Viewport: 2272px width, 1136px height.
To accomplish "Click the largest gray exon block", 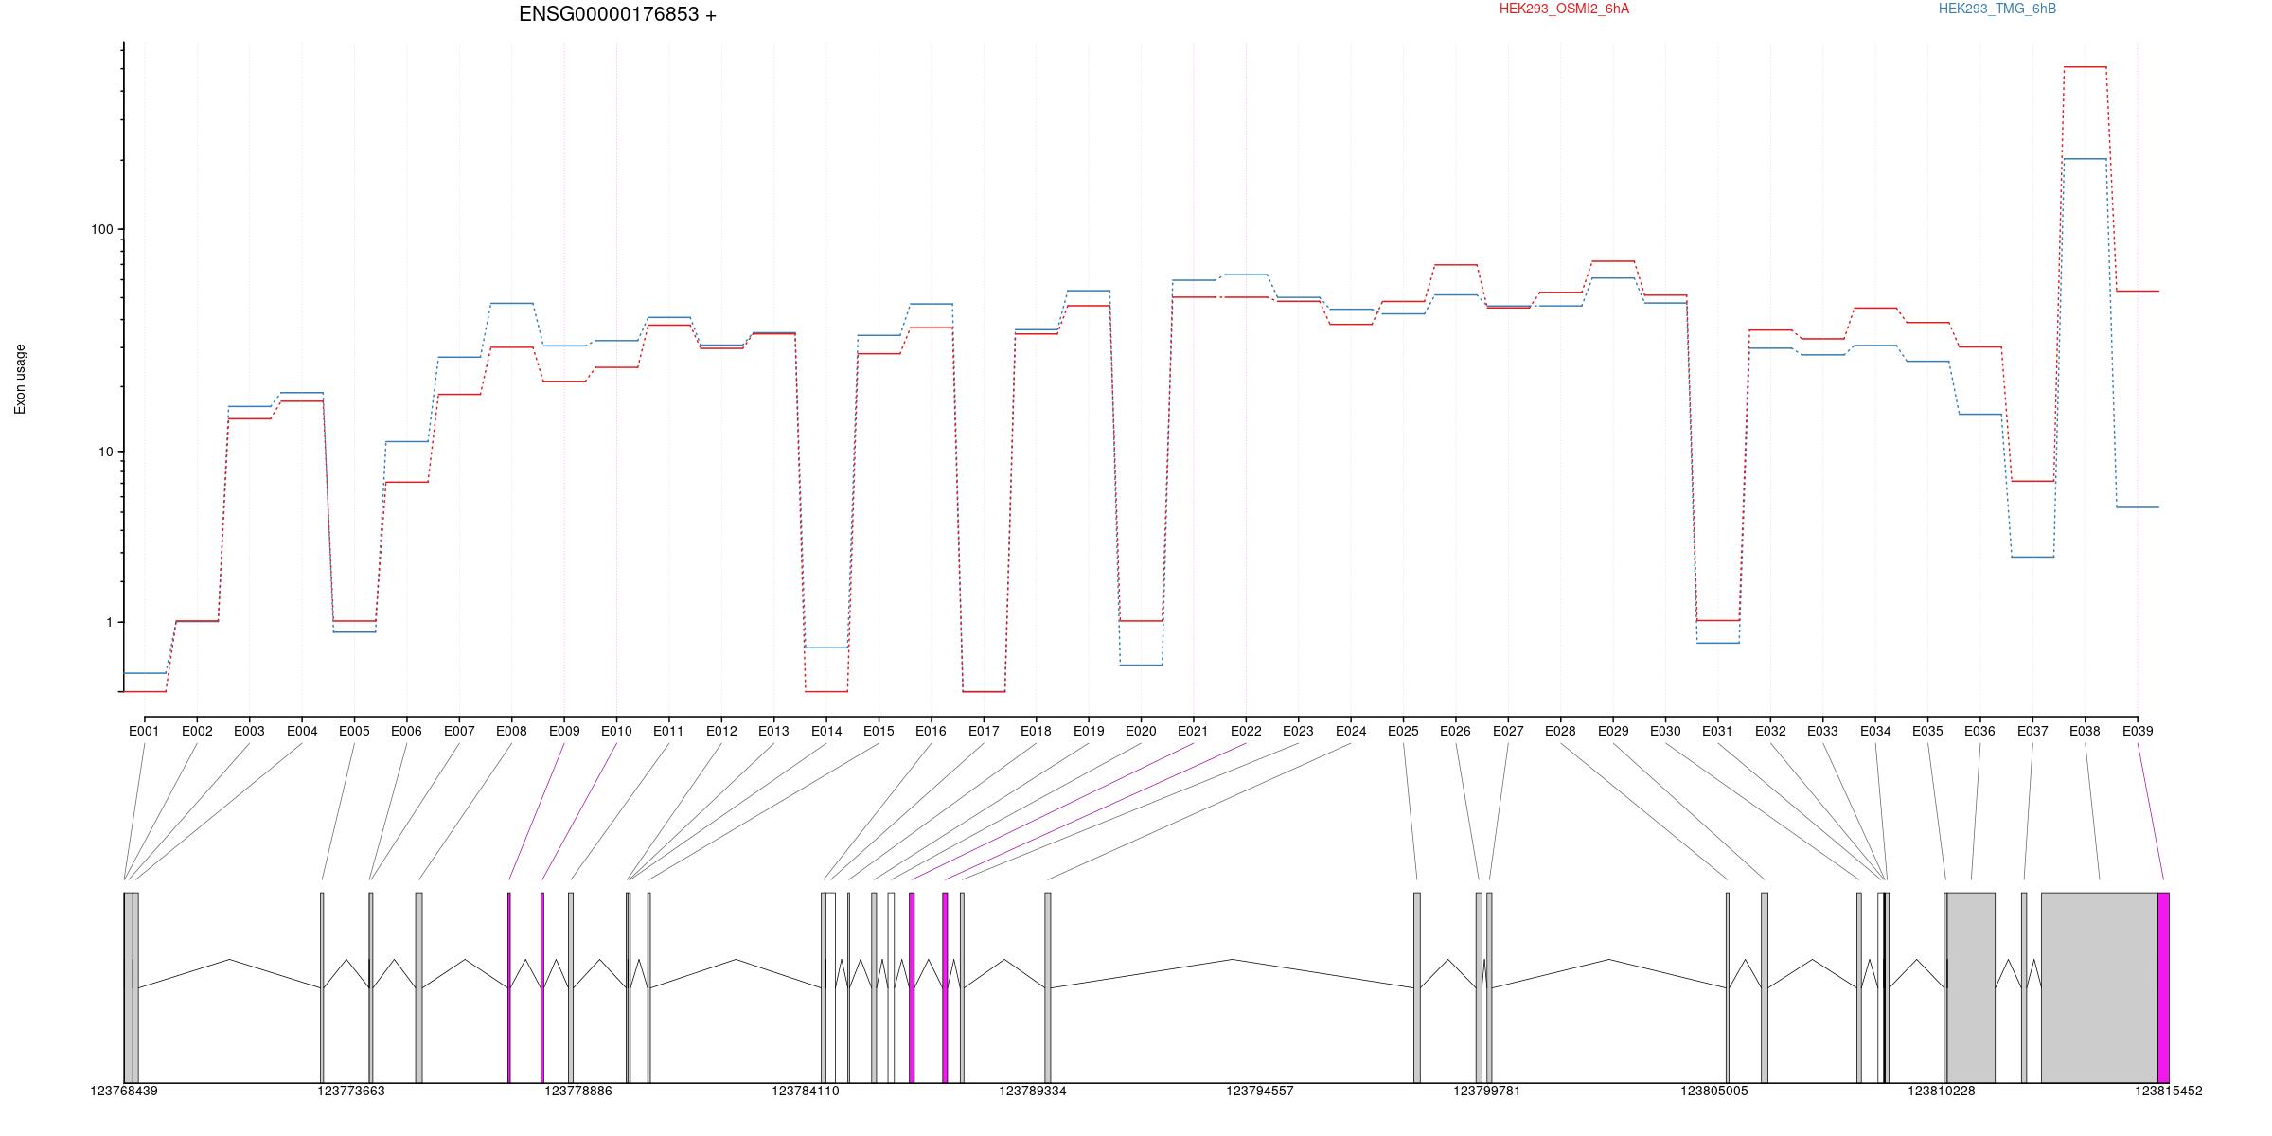I will [x=2100, y=987].
